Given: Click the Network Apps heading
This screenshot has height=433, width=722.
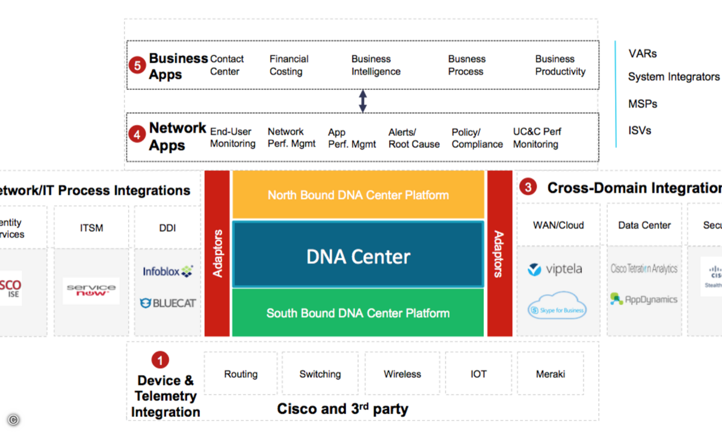Looking at the screenshot, I should (x=177, y=137).
